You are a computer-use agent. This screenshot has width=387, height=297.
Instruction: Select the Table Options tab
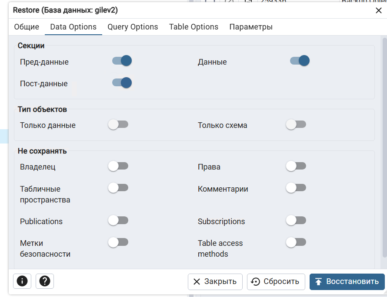[x=193, y=27]
